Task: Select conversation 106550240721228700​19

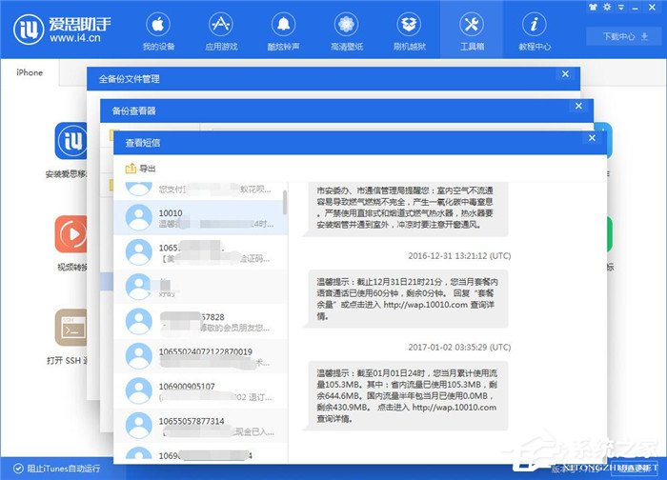Action: 200,356
